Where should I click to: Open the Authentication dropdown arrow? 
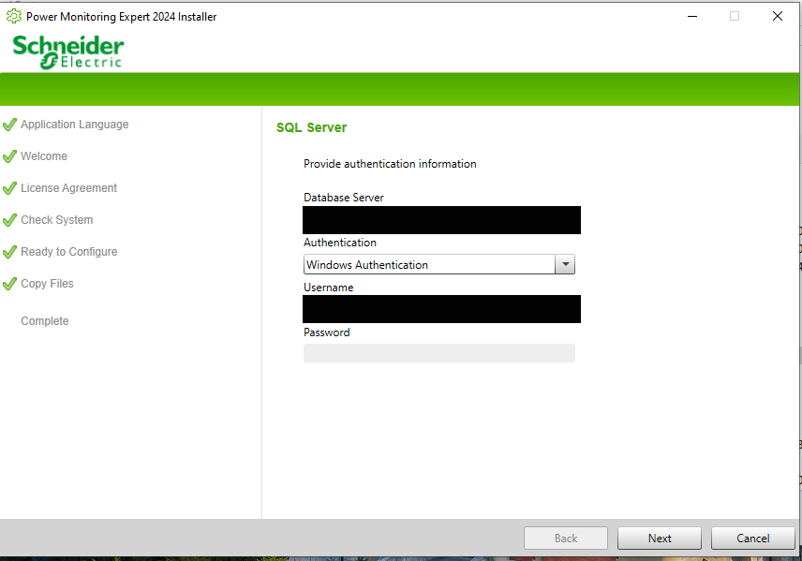(x=565, y=264)
